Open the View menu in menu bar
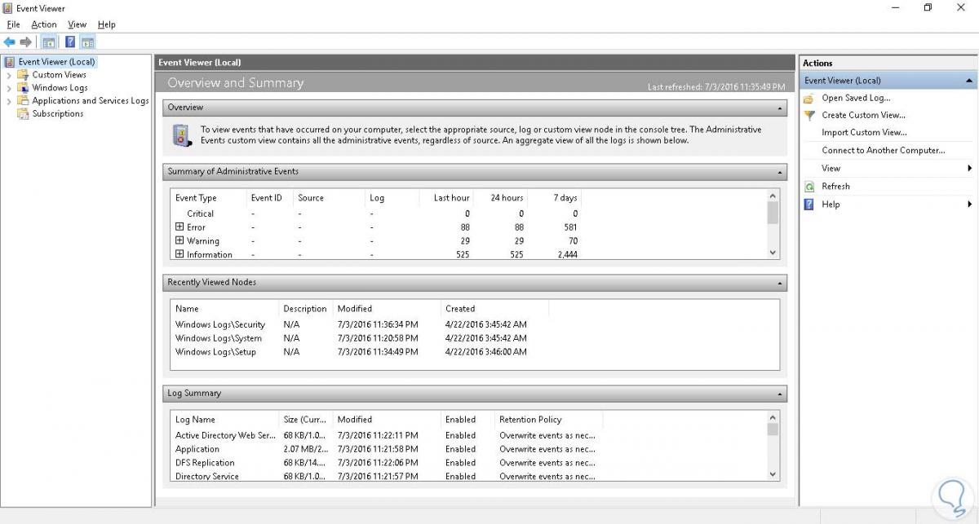This screenshot has width=979, height=524. (77, 24)
